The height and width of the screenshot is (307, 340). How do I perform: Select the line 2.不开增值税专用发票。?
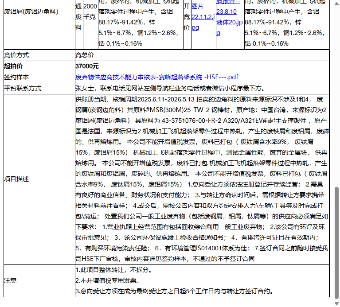pos(108,280)
